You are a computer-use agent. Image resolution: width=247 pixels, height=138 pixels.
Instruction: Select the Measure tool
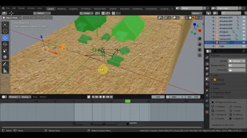tap(5, 71)
